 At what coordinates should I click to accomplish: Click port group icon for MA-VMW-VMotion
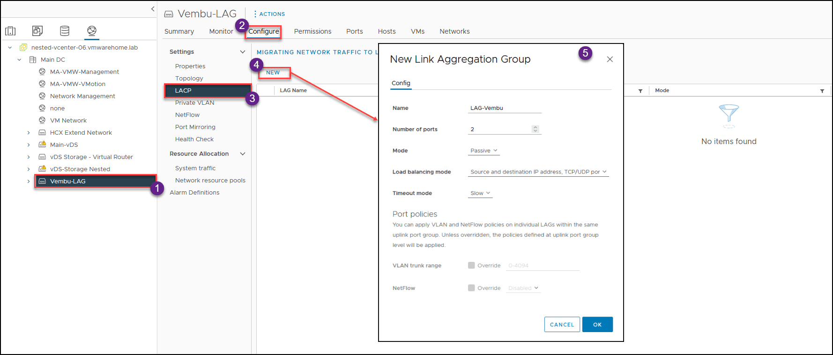42,84
